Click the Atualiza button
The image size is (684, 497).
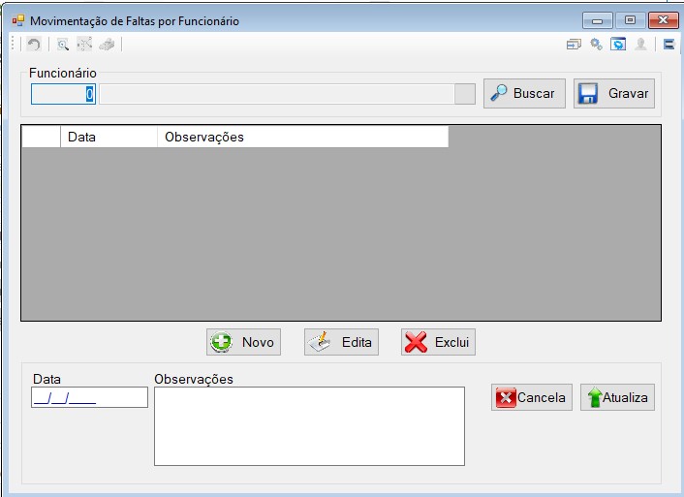(617, 397)
